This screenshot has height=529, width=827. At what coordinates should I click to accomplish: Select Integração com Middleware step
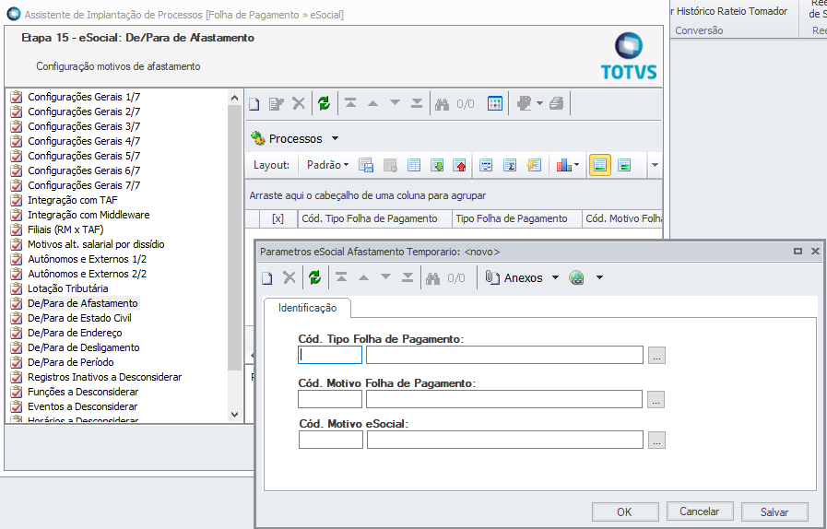click(89, 215)
